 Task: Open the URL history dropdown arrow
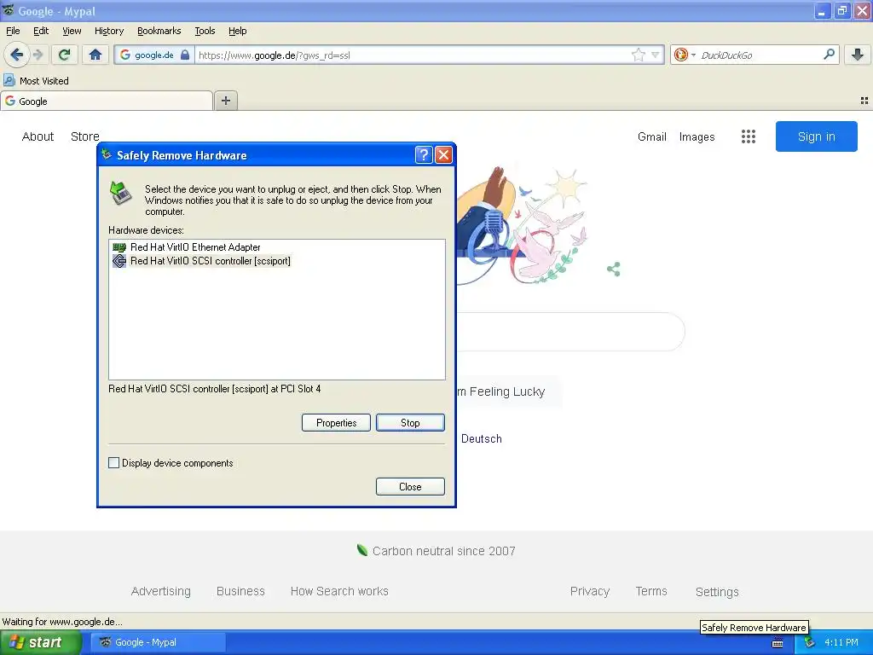[656, 55]
